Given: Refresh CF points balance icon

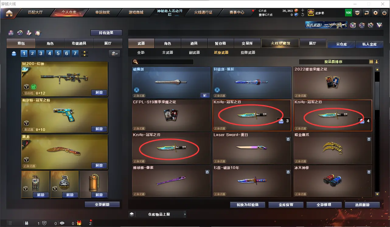Looking at the screenshot, I should 303,15.
